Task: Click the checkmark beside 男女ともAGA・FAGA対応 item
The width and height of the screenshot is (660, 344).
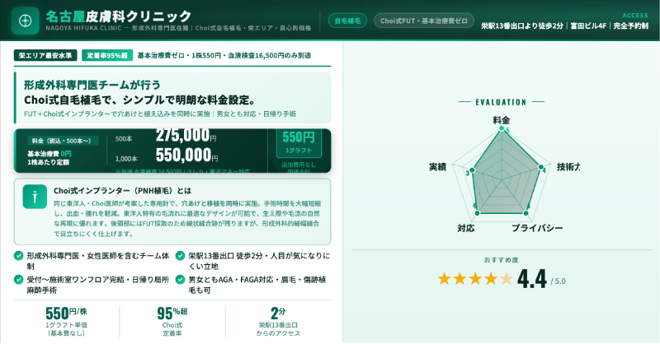Action: coord(181,280)
